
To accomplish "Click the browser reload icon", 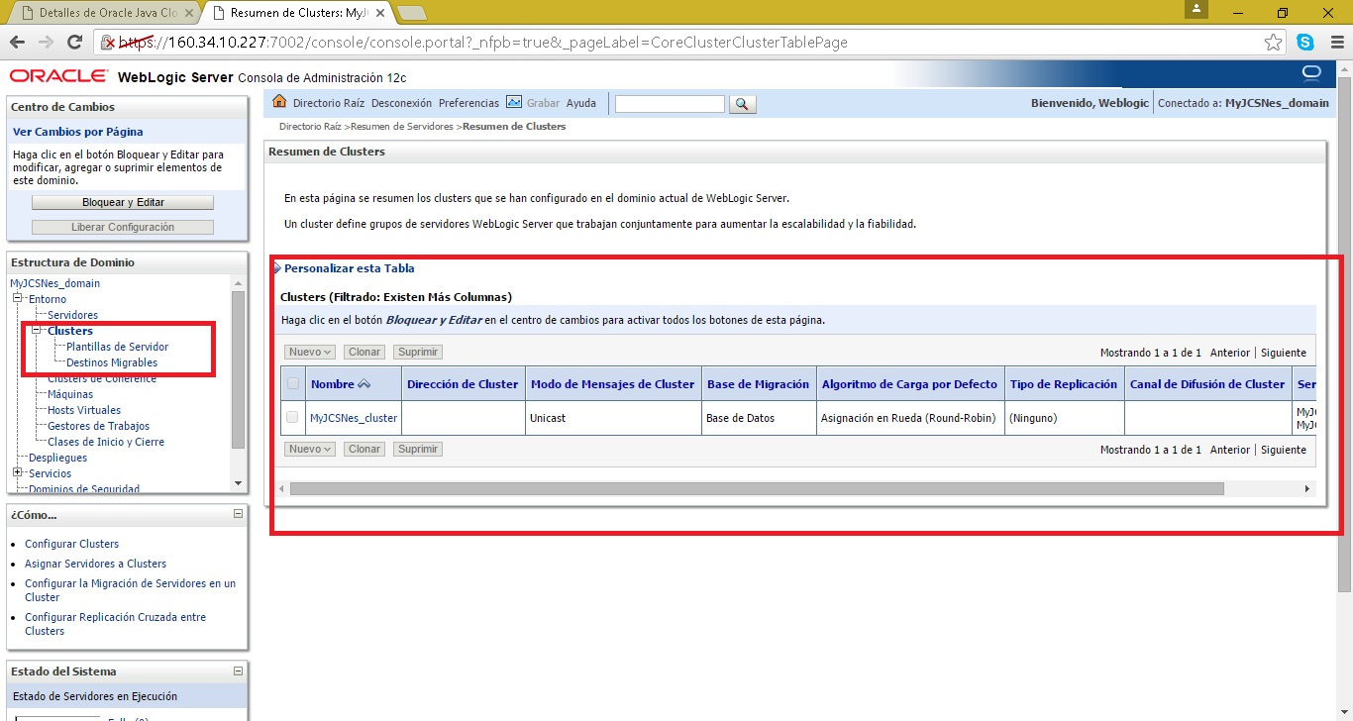I will point(74,43).
